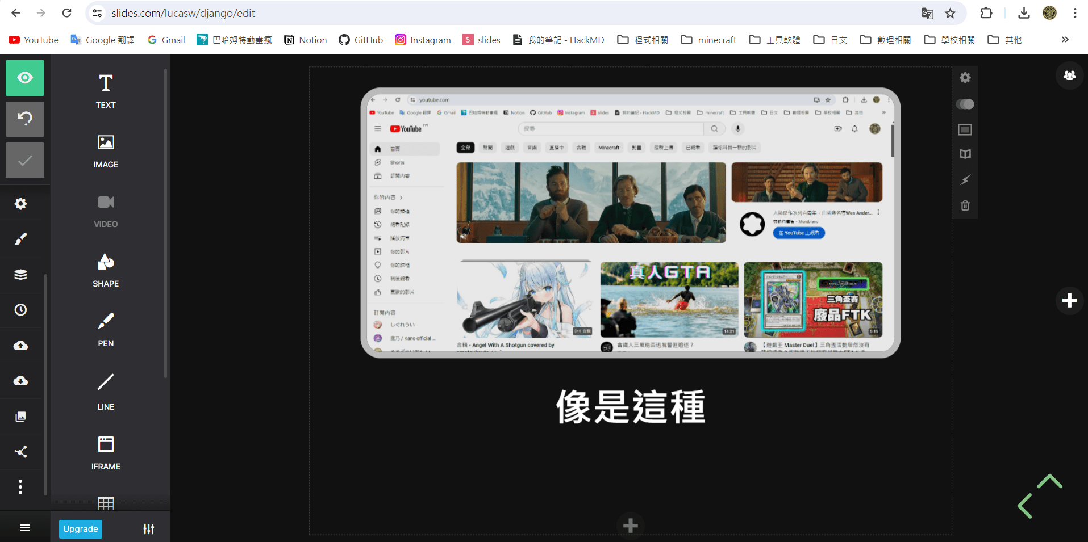Screen dimensions: 1088x542
Task: Expand the minecraft bookmark folder
Action: [708, 40]
